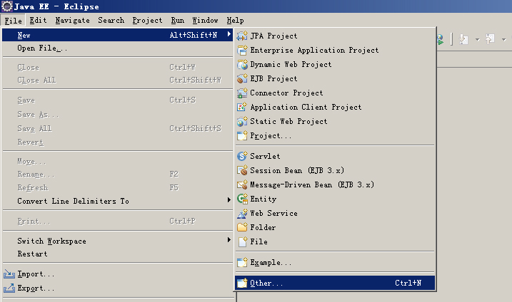Expand the Convert Line Delimiters To submenu arrow
The height and width of the screenshot is (302, 512).
[x=229, y=199]
